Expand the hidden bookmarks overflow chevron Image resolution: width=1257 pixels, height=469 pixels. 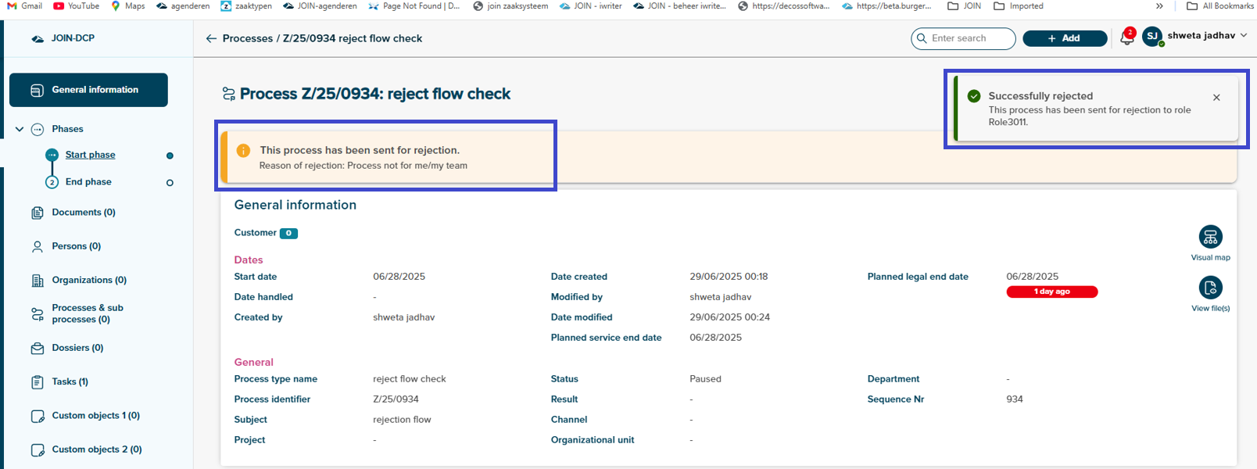tap(1159, 6)
